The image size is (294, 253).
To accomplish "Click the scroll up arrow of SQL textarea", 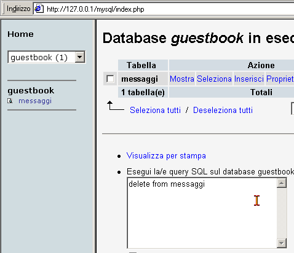I will coord(282,183).
